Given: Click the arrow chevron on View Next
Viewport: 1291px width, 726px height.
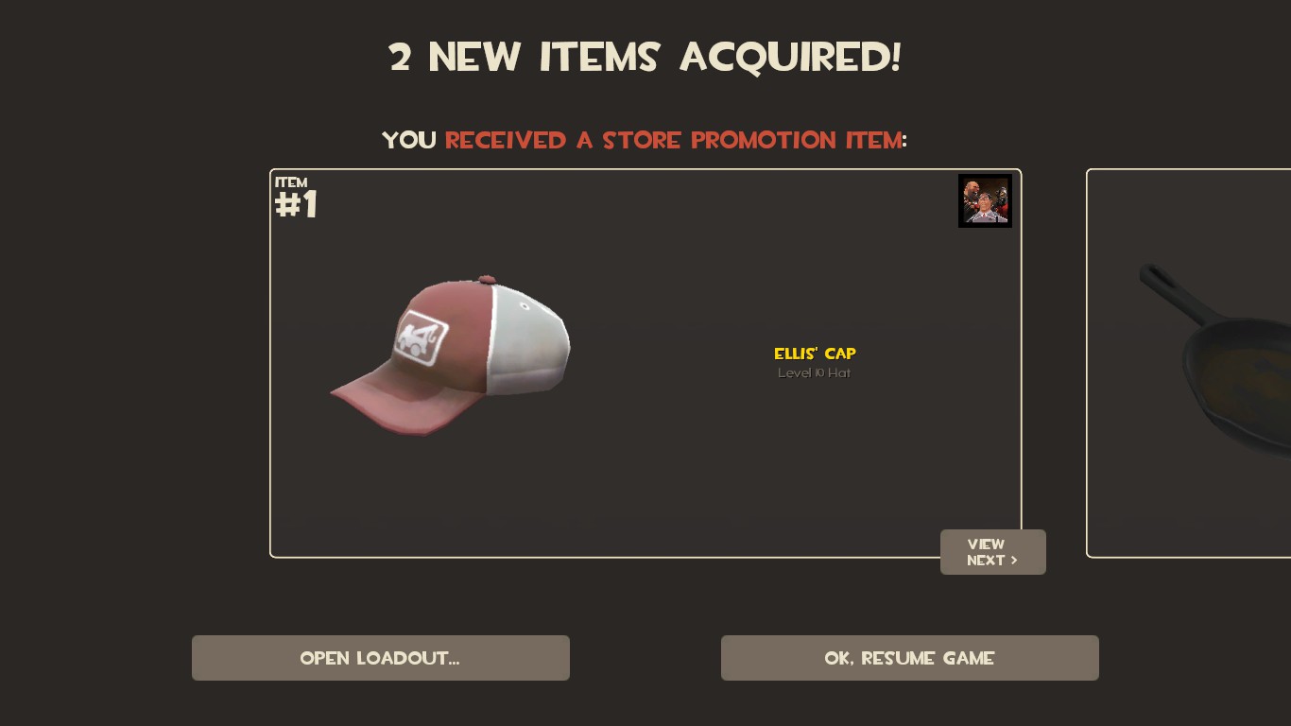Looking at the screenshot, I should point(1014,561).
